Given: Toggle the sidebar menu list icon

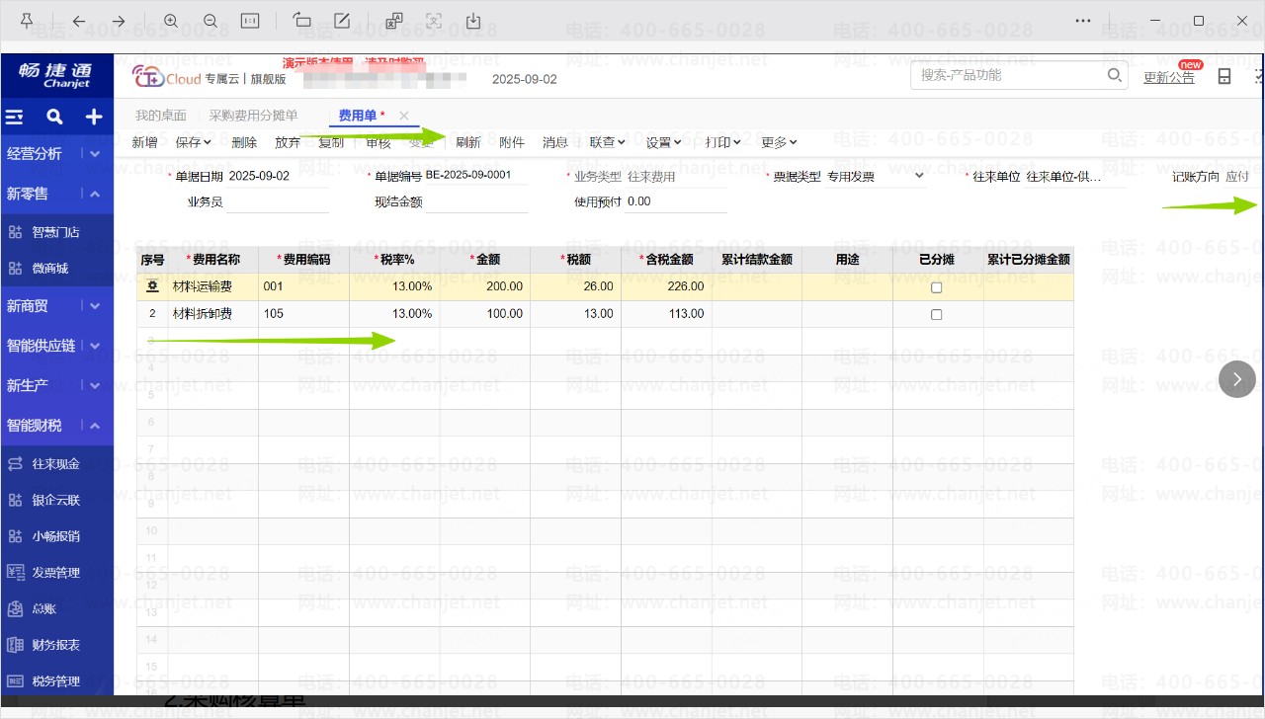Looking at the screenshot, I should pos(15,117).
